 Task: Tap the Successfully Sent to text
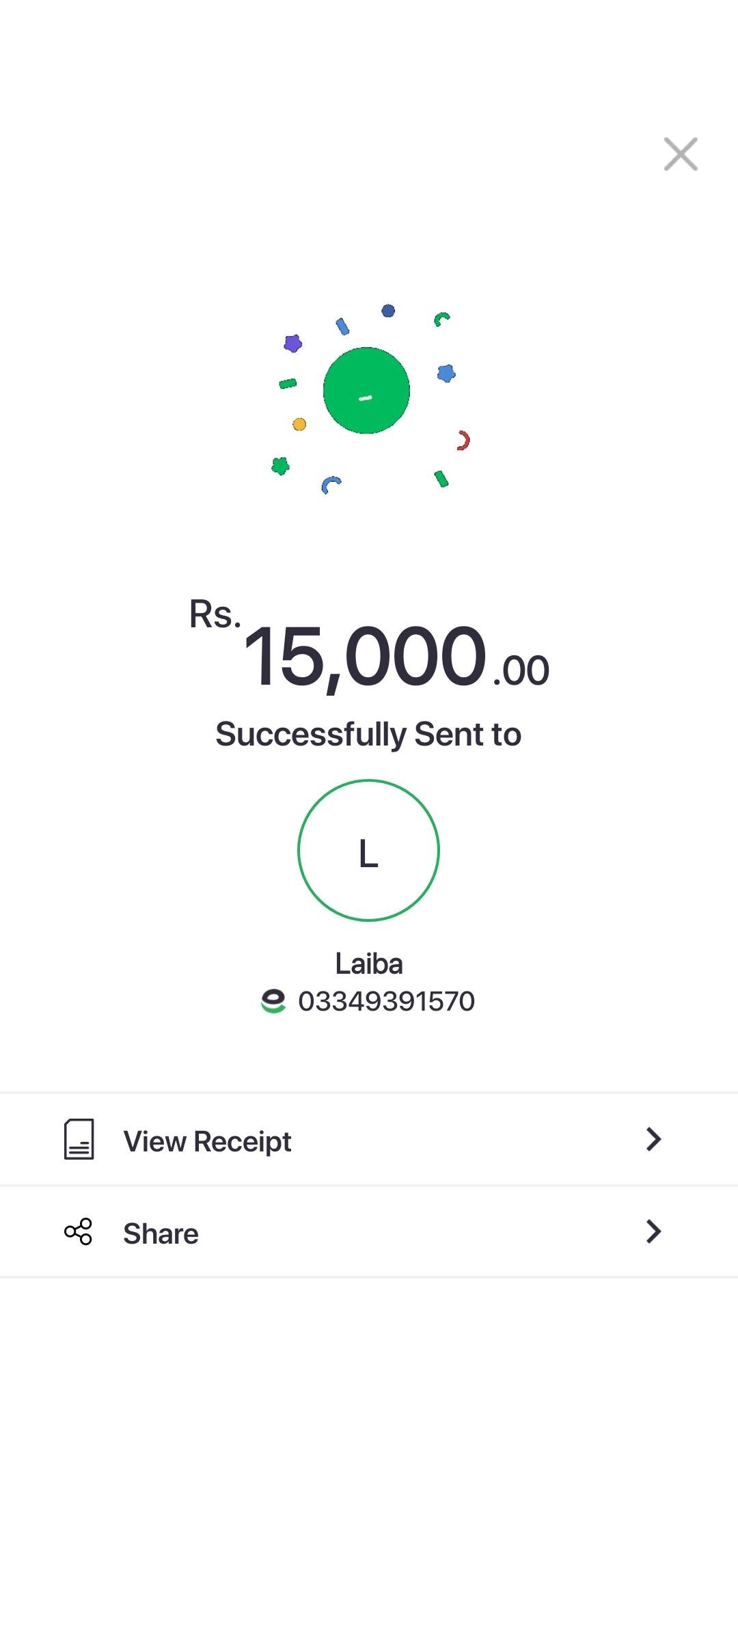click(368, 735)
